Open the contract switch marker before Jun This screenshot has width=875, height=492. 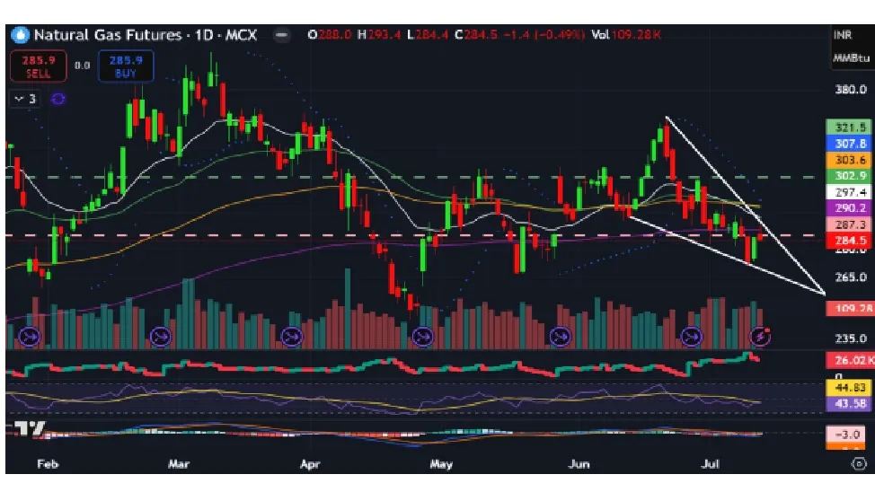(560, 337)
